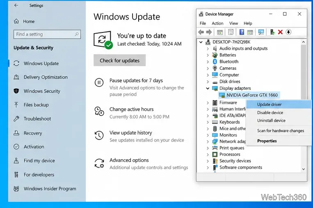
Task: Choose Disable device from context menu
Action: (x=279, y=112)
